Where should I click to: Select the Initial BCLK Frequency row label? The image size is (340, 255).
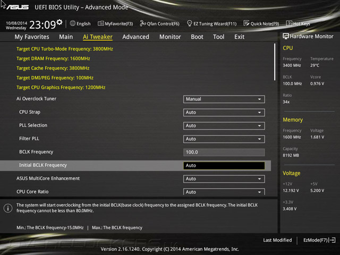pos(42,165)
